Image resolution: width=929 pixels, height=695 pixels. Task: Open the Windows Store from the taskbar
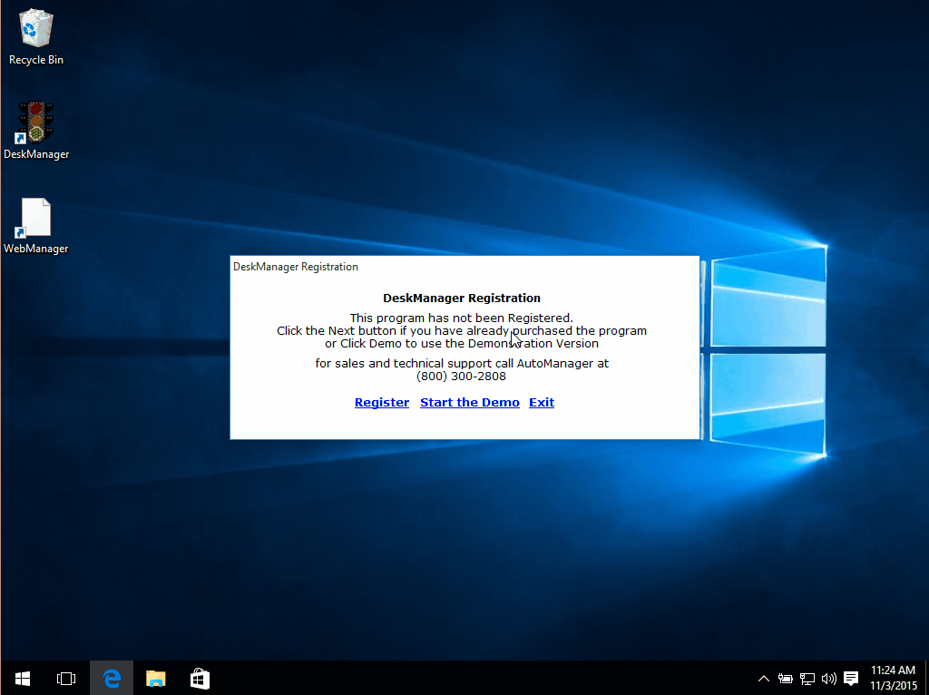[199, 677]
